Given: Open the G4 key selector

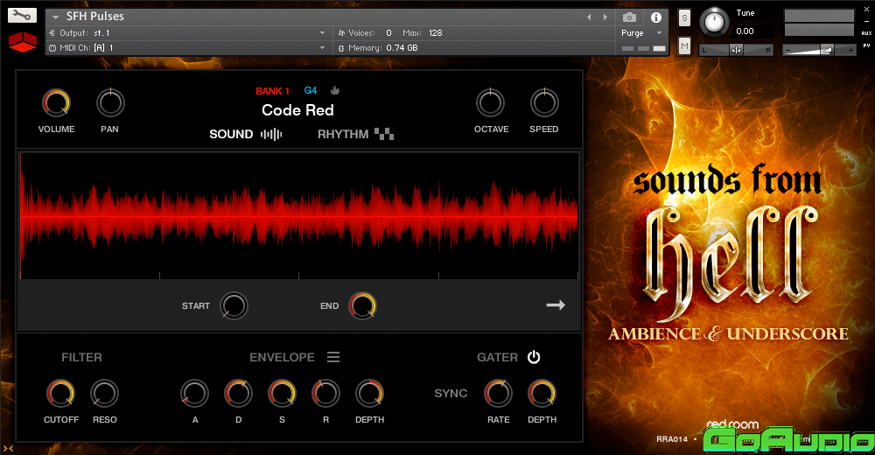Looking at the screenshot, I should [311, 90].
